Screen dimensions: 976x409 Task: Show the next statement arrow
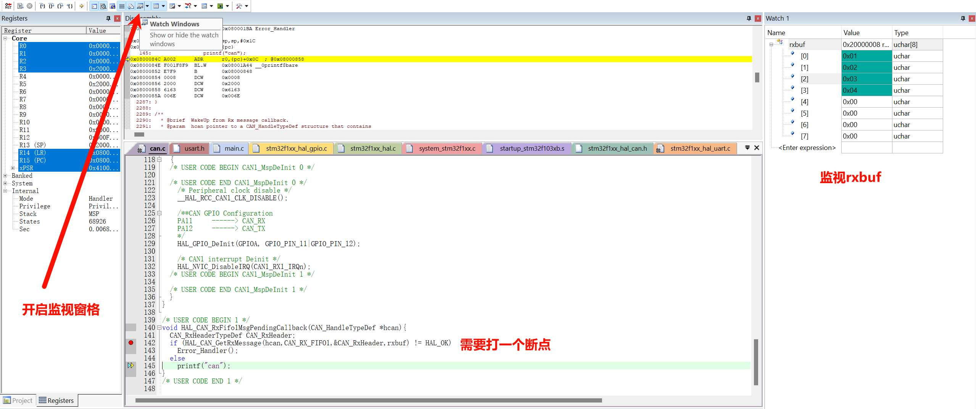(81, 6)
